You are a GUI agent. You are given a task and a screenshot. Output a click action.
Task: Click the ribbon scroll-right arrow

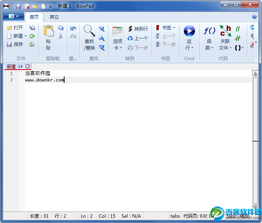pyautogui.click(x=256, y=42)
